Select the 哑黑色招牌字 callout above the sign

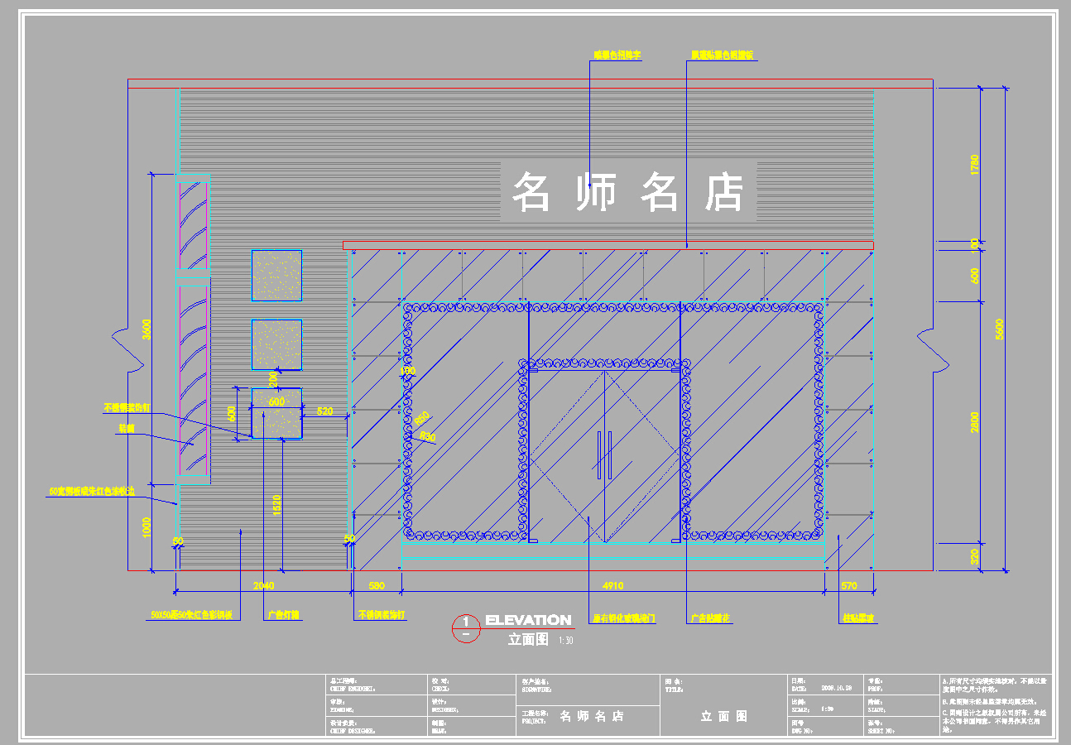pos(617,55)
